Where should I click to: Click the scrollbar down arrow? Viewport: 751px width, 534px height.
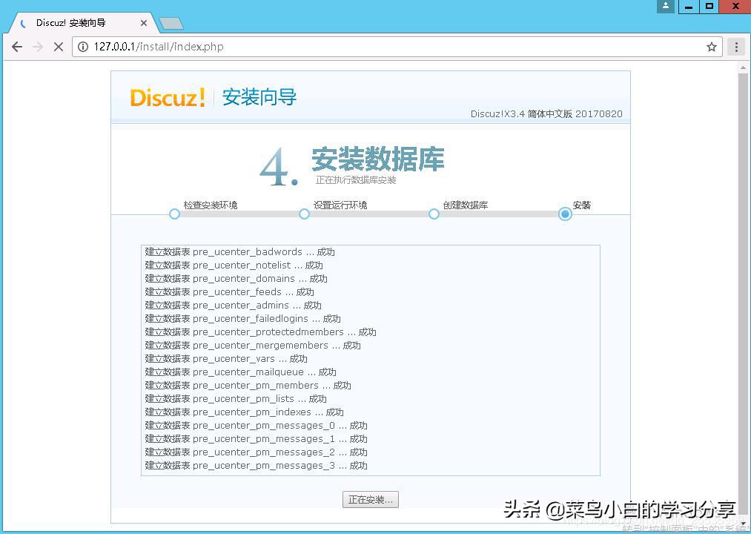744,524
